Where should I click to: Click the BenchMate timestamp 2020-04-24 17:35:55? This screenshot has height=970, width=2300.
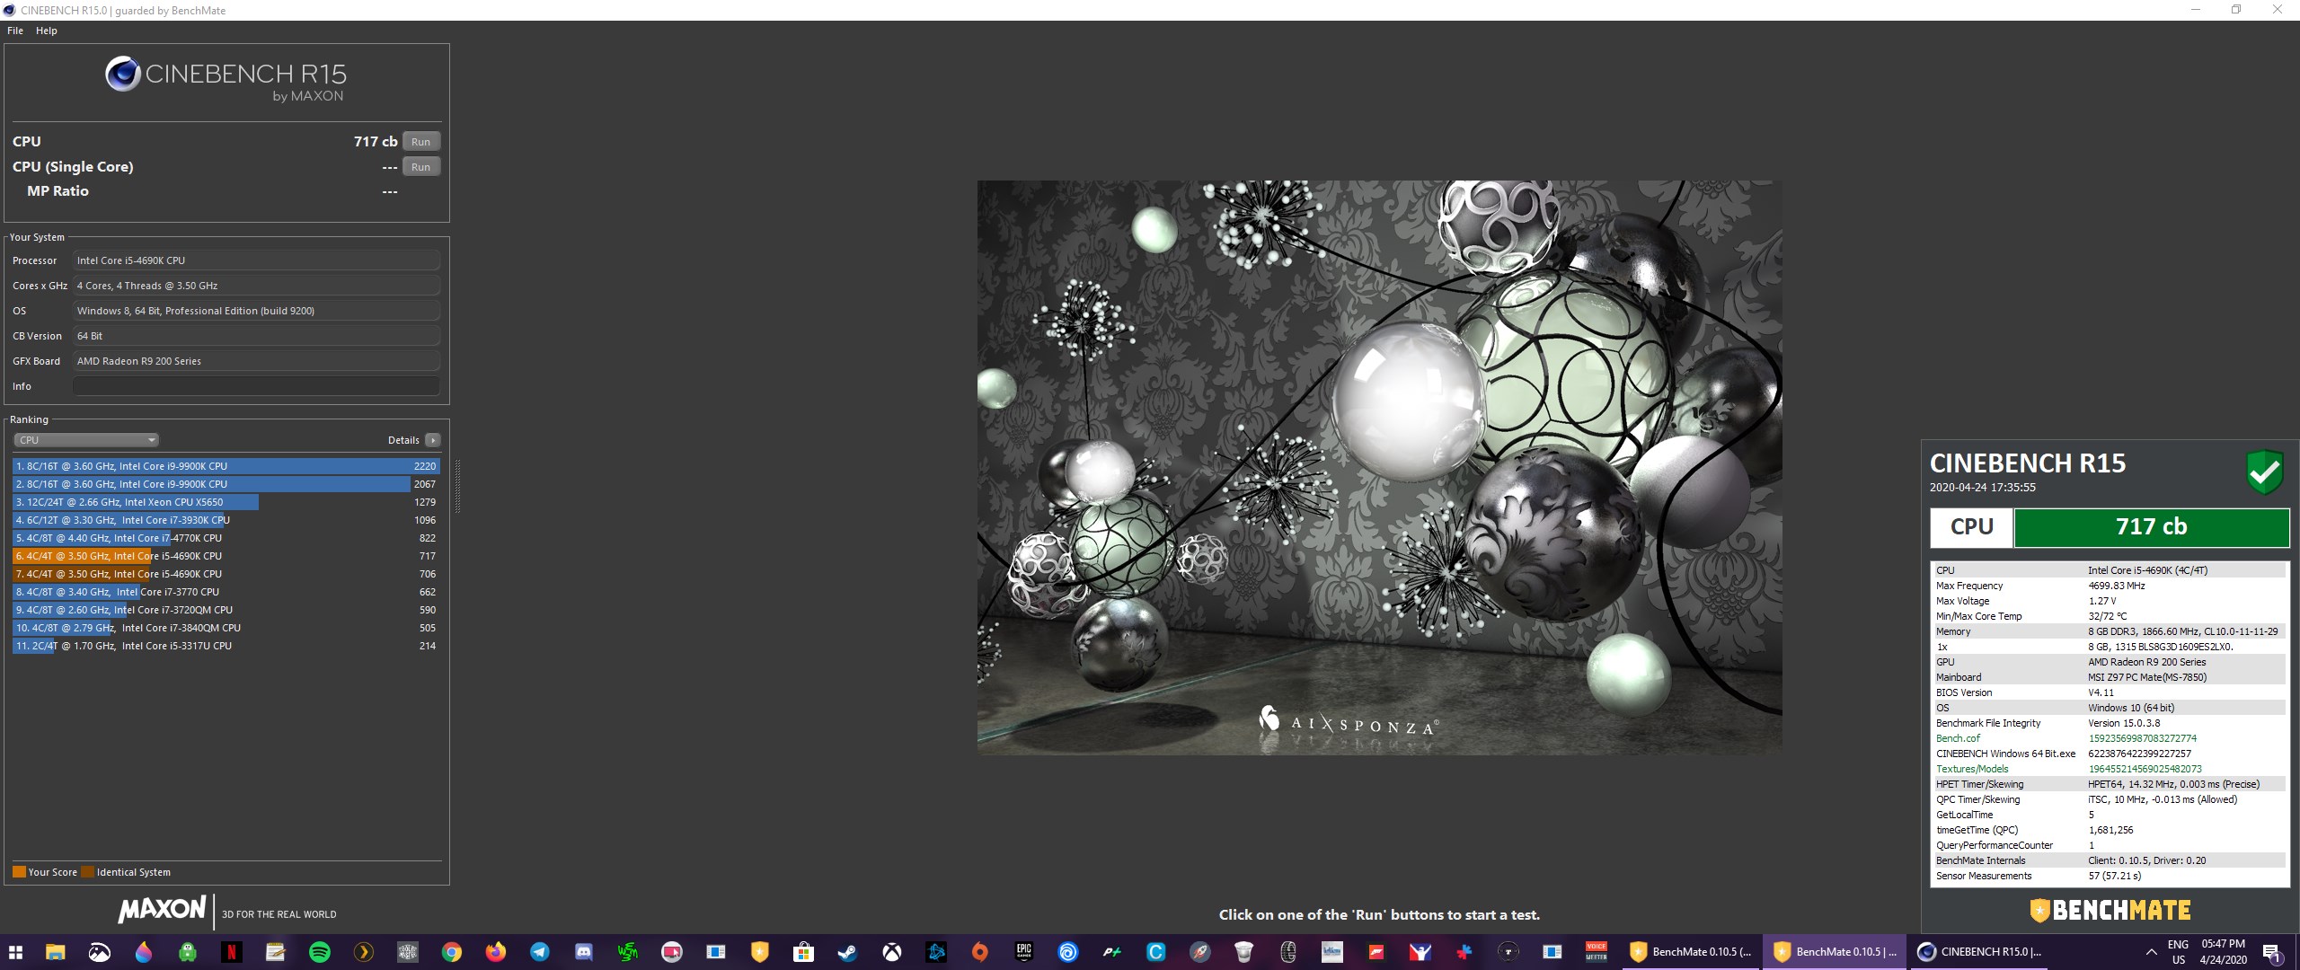[x=1983, y=488]
